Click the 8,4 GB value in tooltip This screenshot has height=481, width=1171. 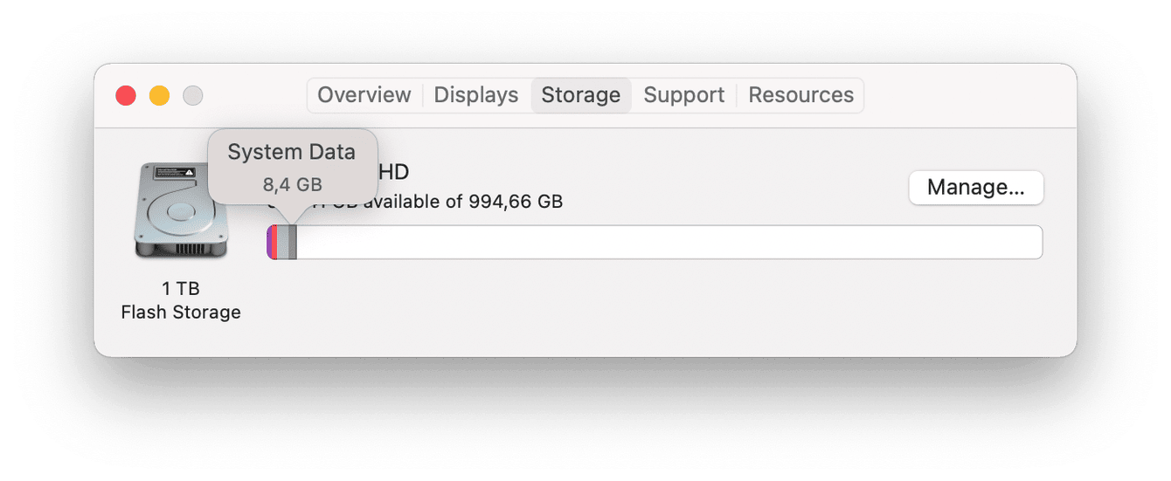292,184
